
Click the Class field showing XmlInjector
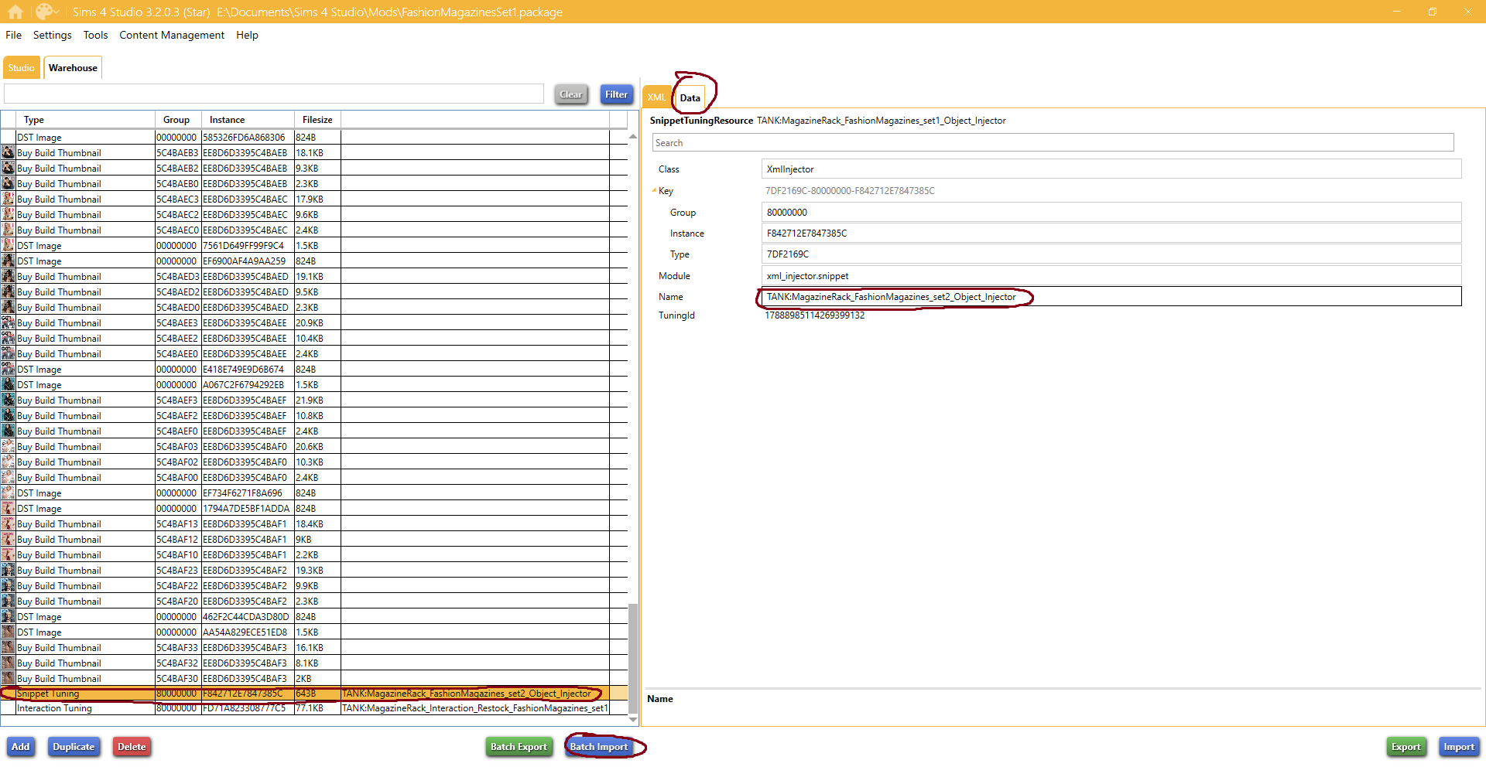pyautogui.click(x=1111, y=169)
